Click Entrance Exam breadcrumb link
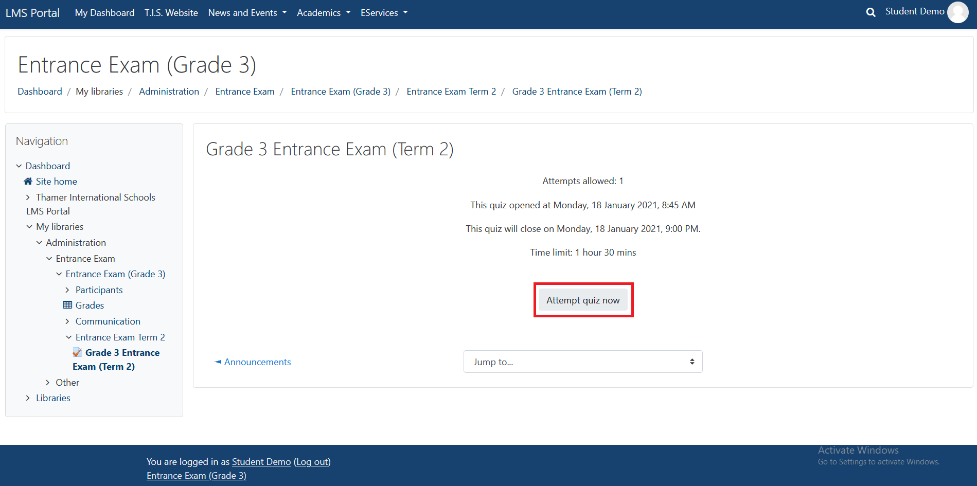The image size is (977, 486). (245, 91)
